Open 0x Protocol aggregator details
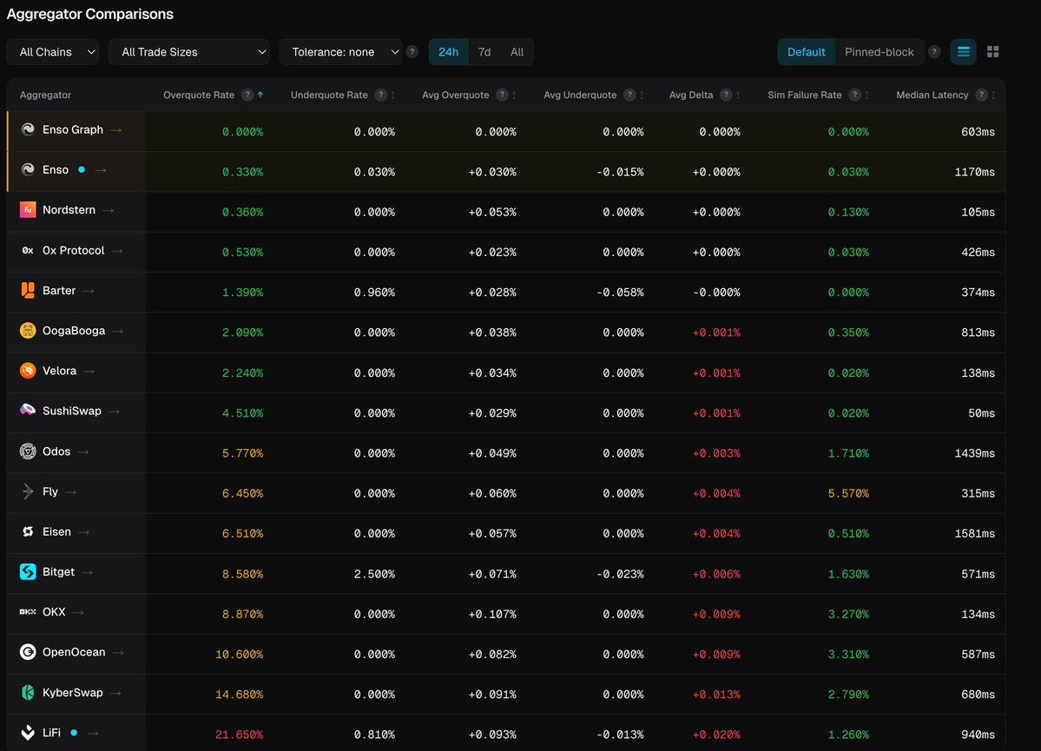Screen dimensions: 1041x751 pyautogui.click(x=117, y=251)
